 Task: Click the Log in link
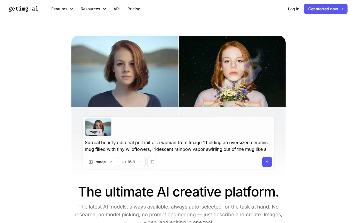(293, 9)
